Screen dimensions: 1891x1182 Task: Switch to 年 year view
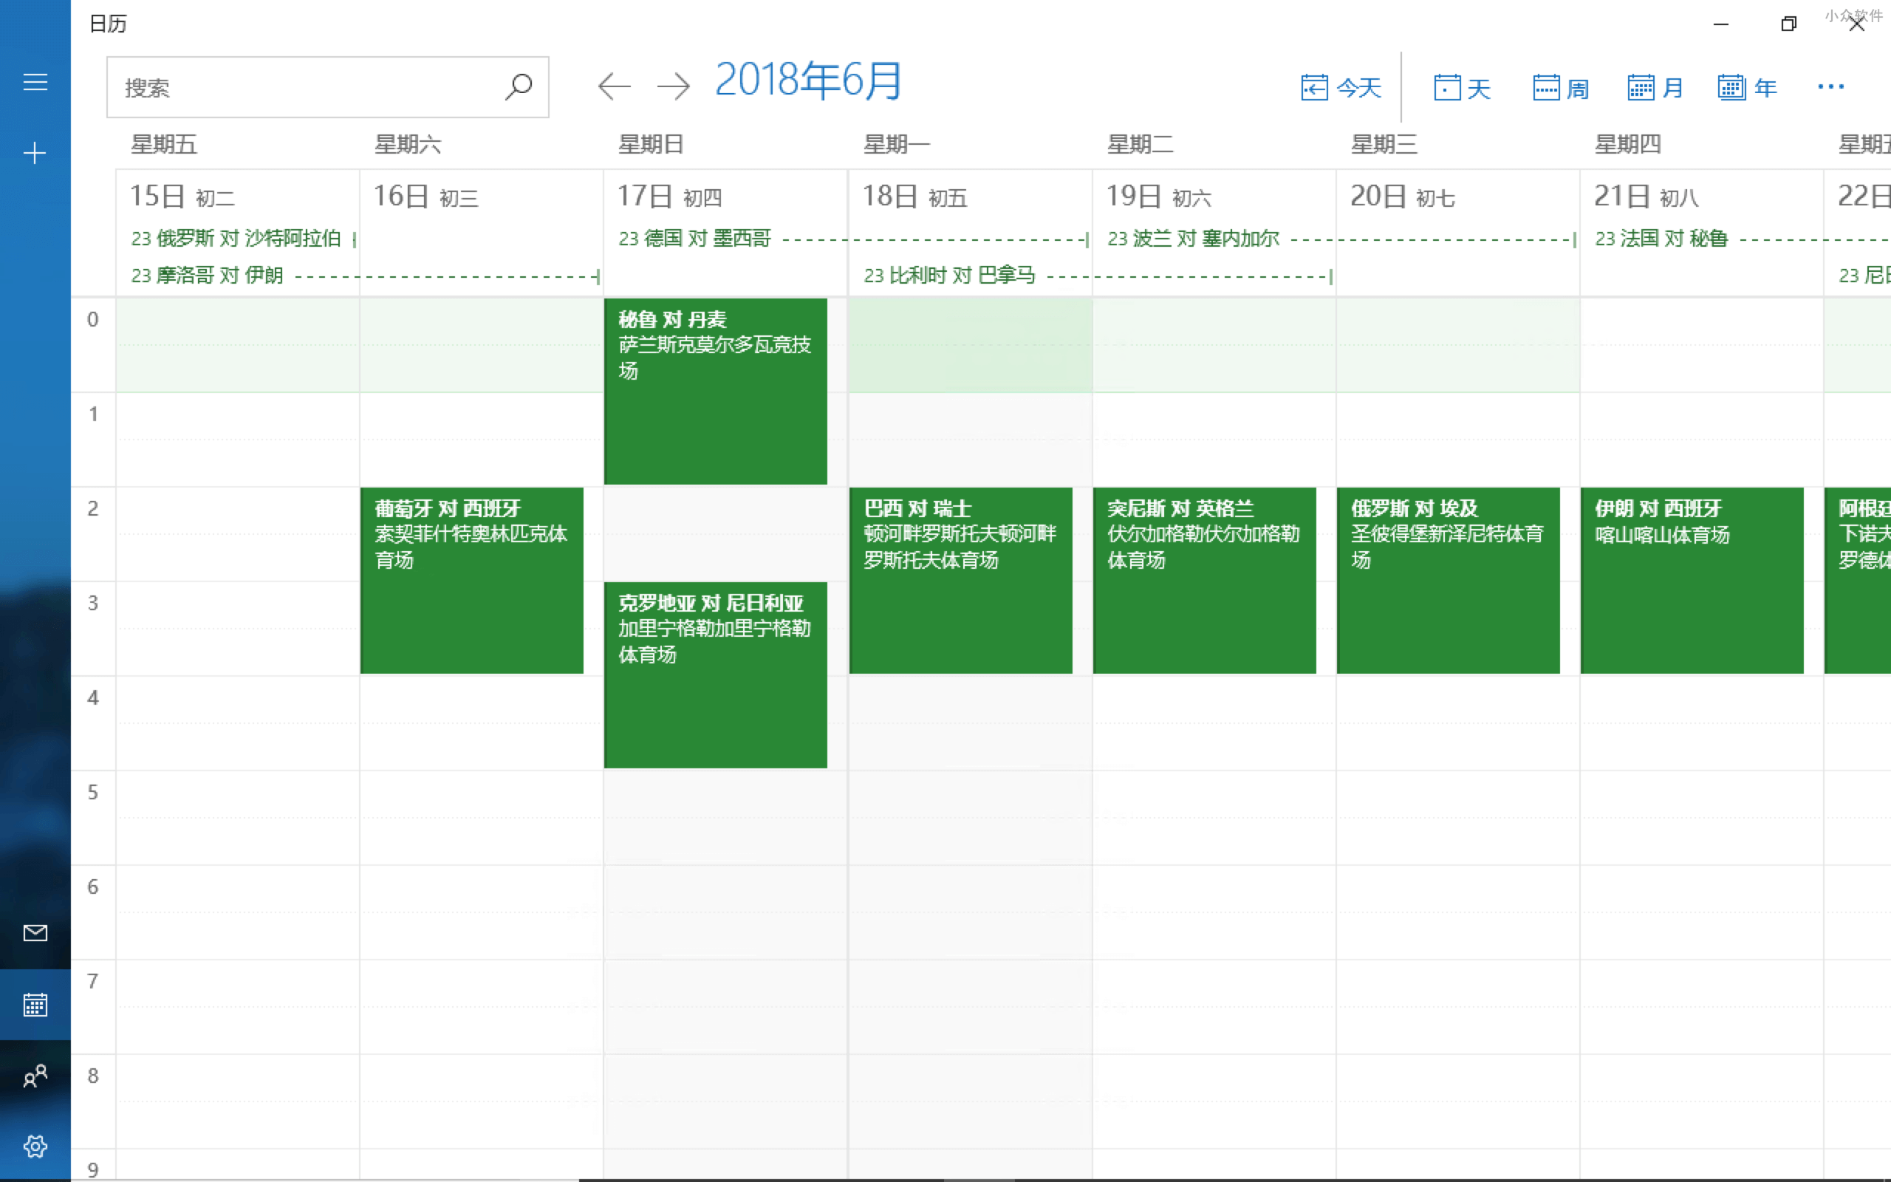click(1747, 88)
